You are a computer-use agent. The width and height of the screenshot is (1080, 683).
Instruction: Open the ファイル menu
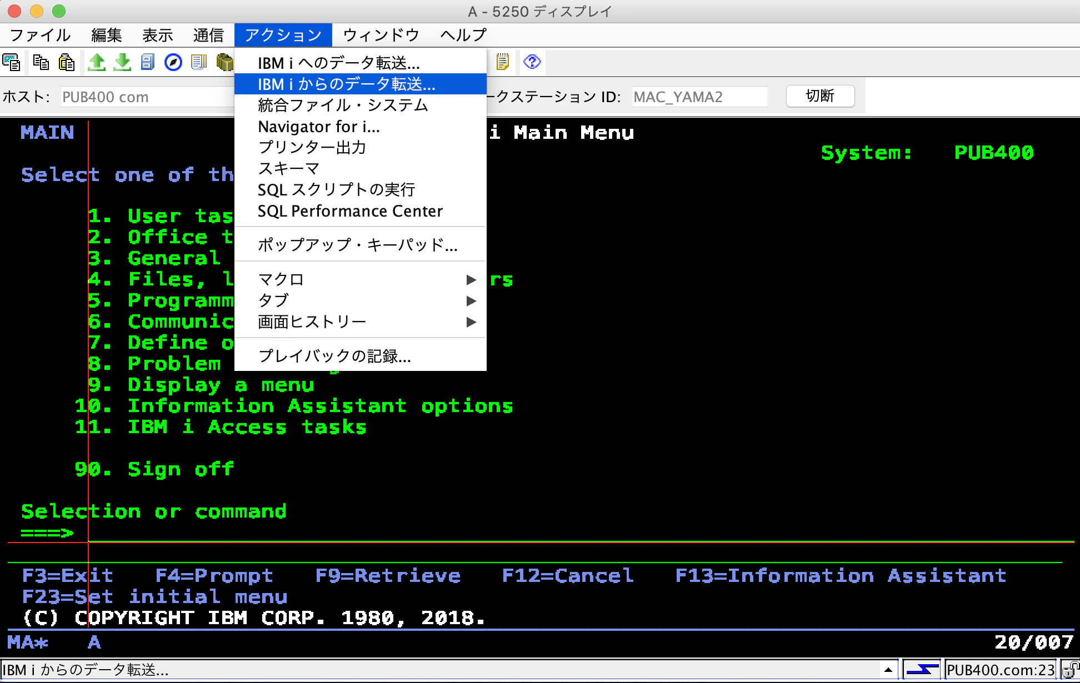coord(41,35)
